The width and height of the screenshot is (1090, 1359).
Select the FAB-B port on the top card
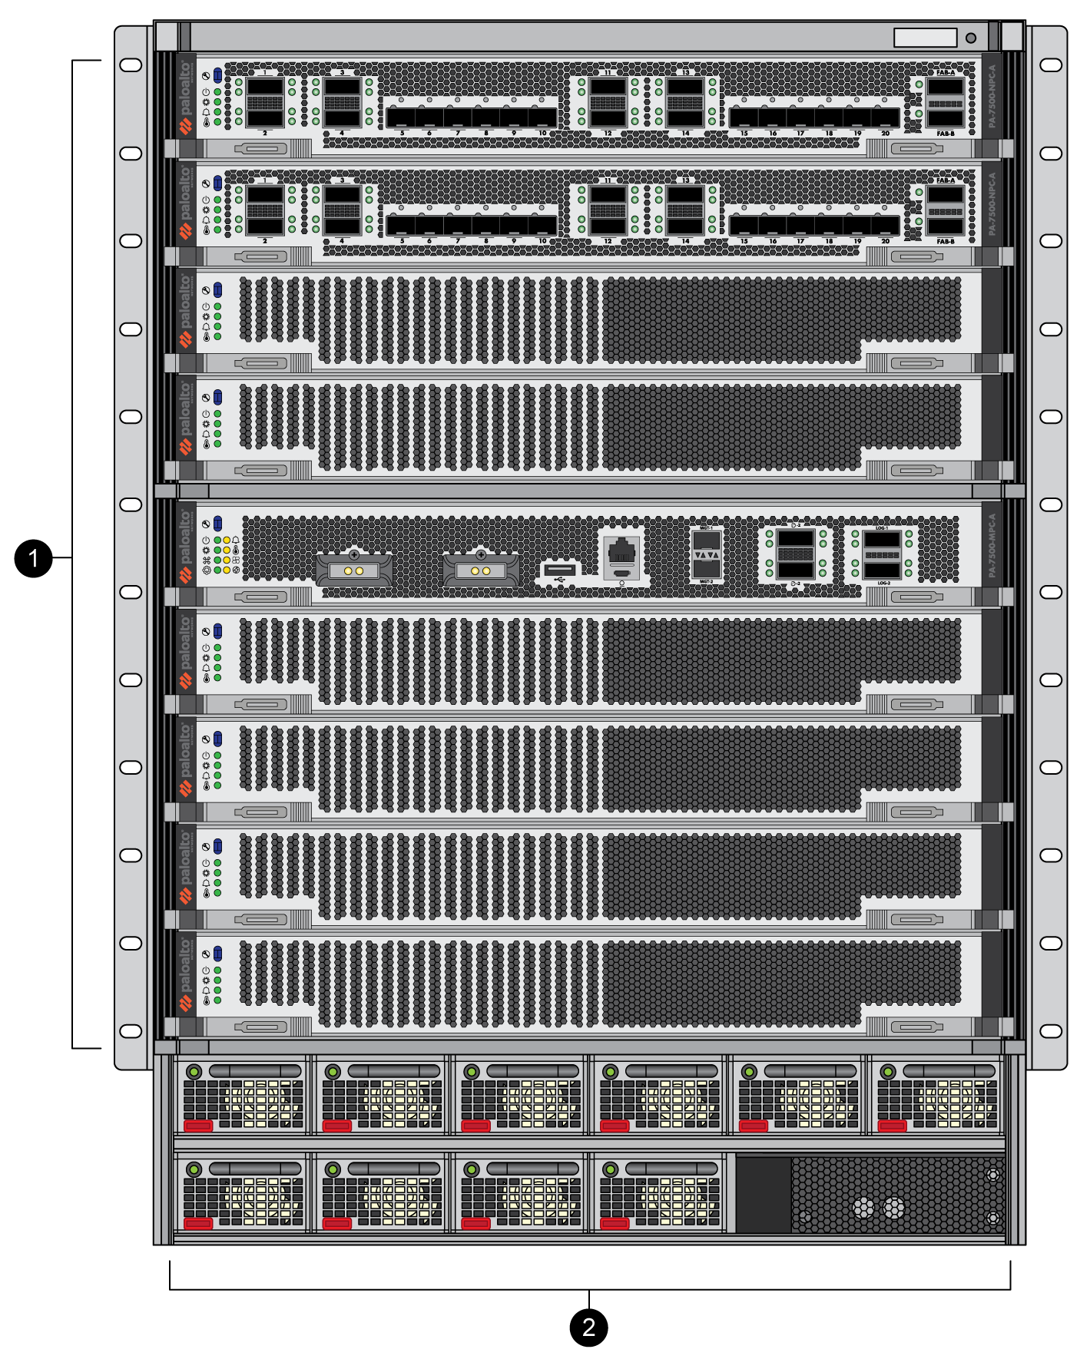click(946, 117)
